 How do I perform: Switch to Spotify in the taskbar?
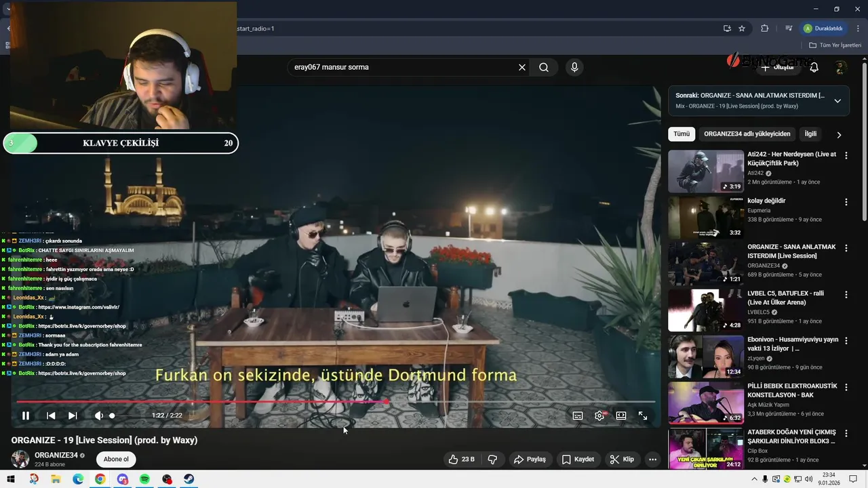pos(144,479)
